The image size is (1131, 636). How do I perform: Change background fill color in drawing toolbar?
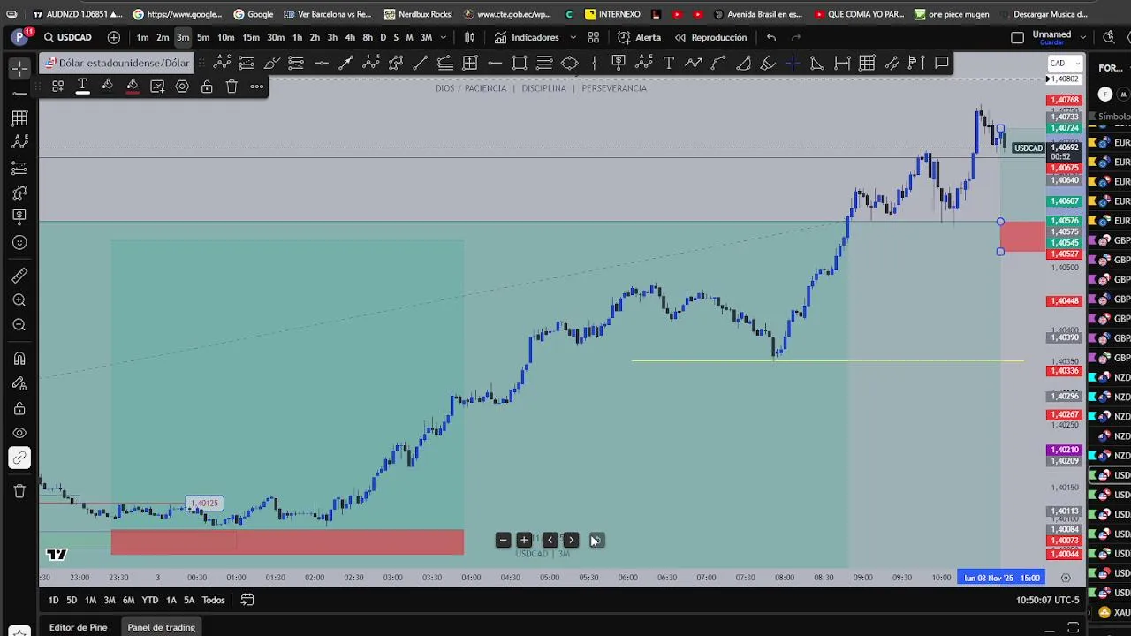[107, 86]
